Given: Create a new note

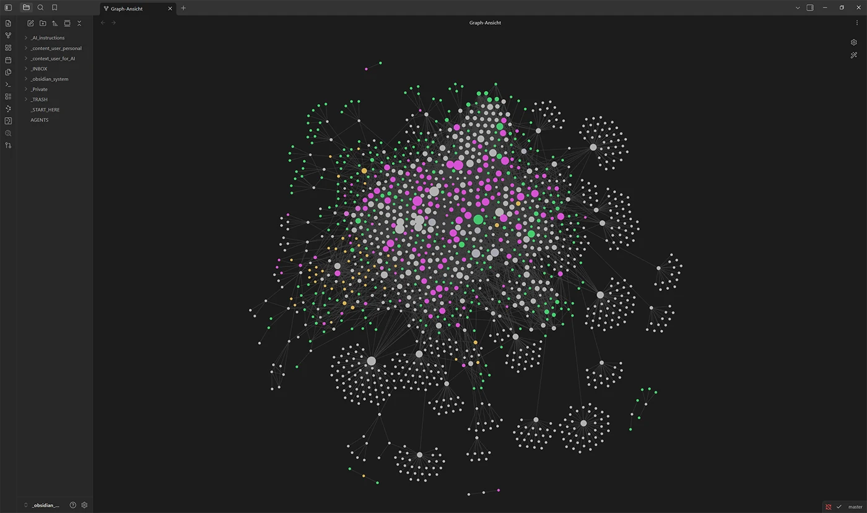Looking at the screenshot, I should point(30,24).
